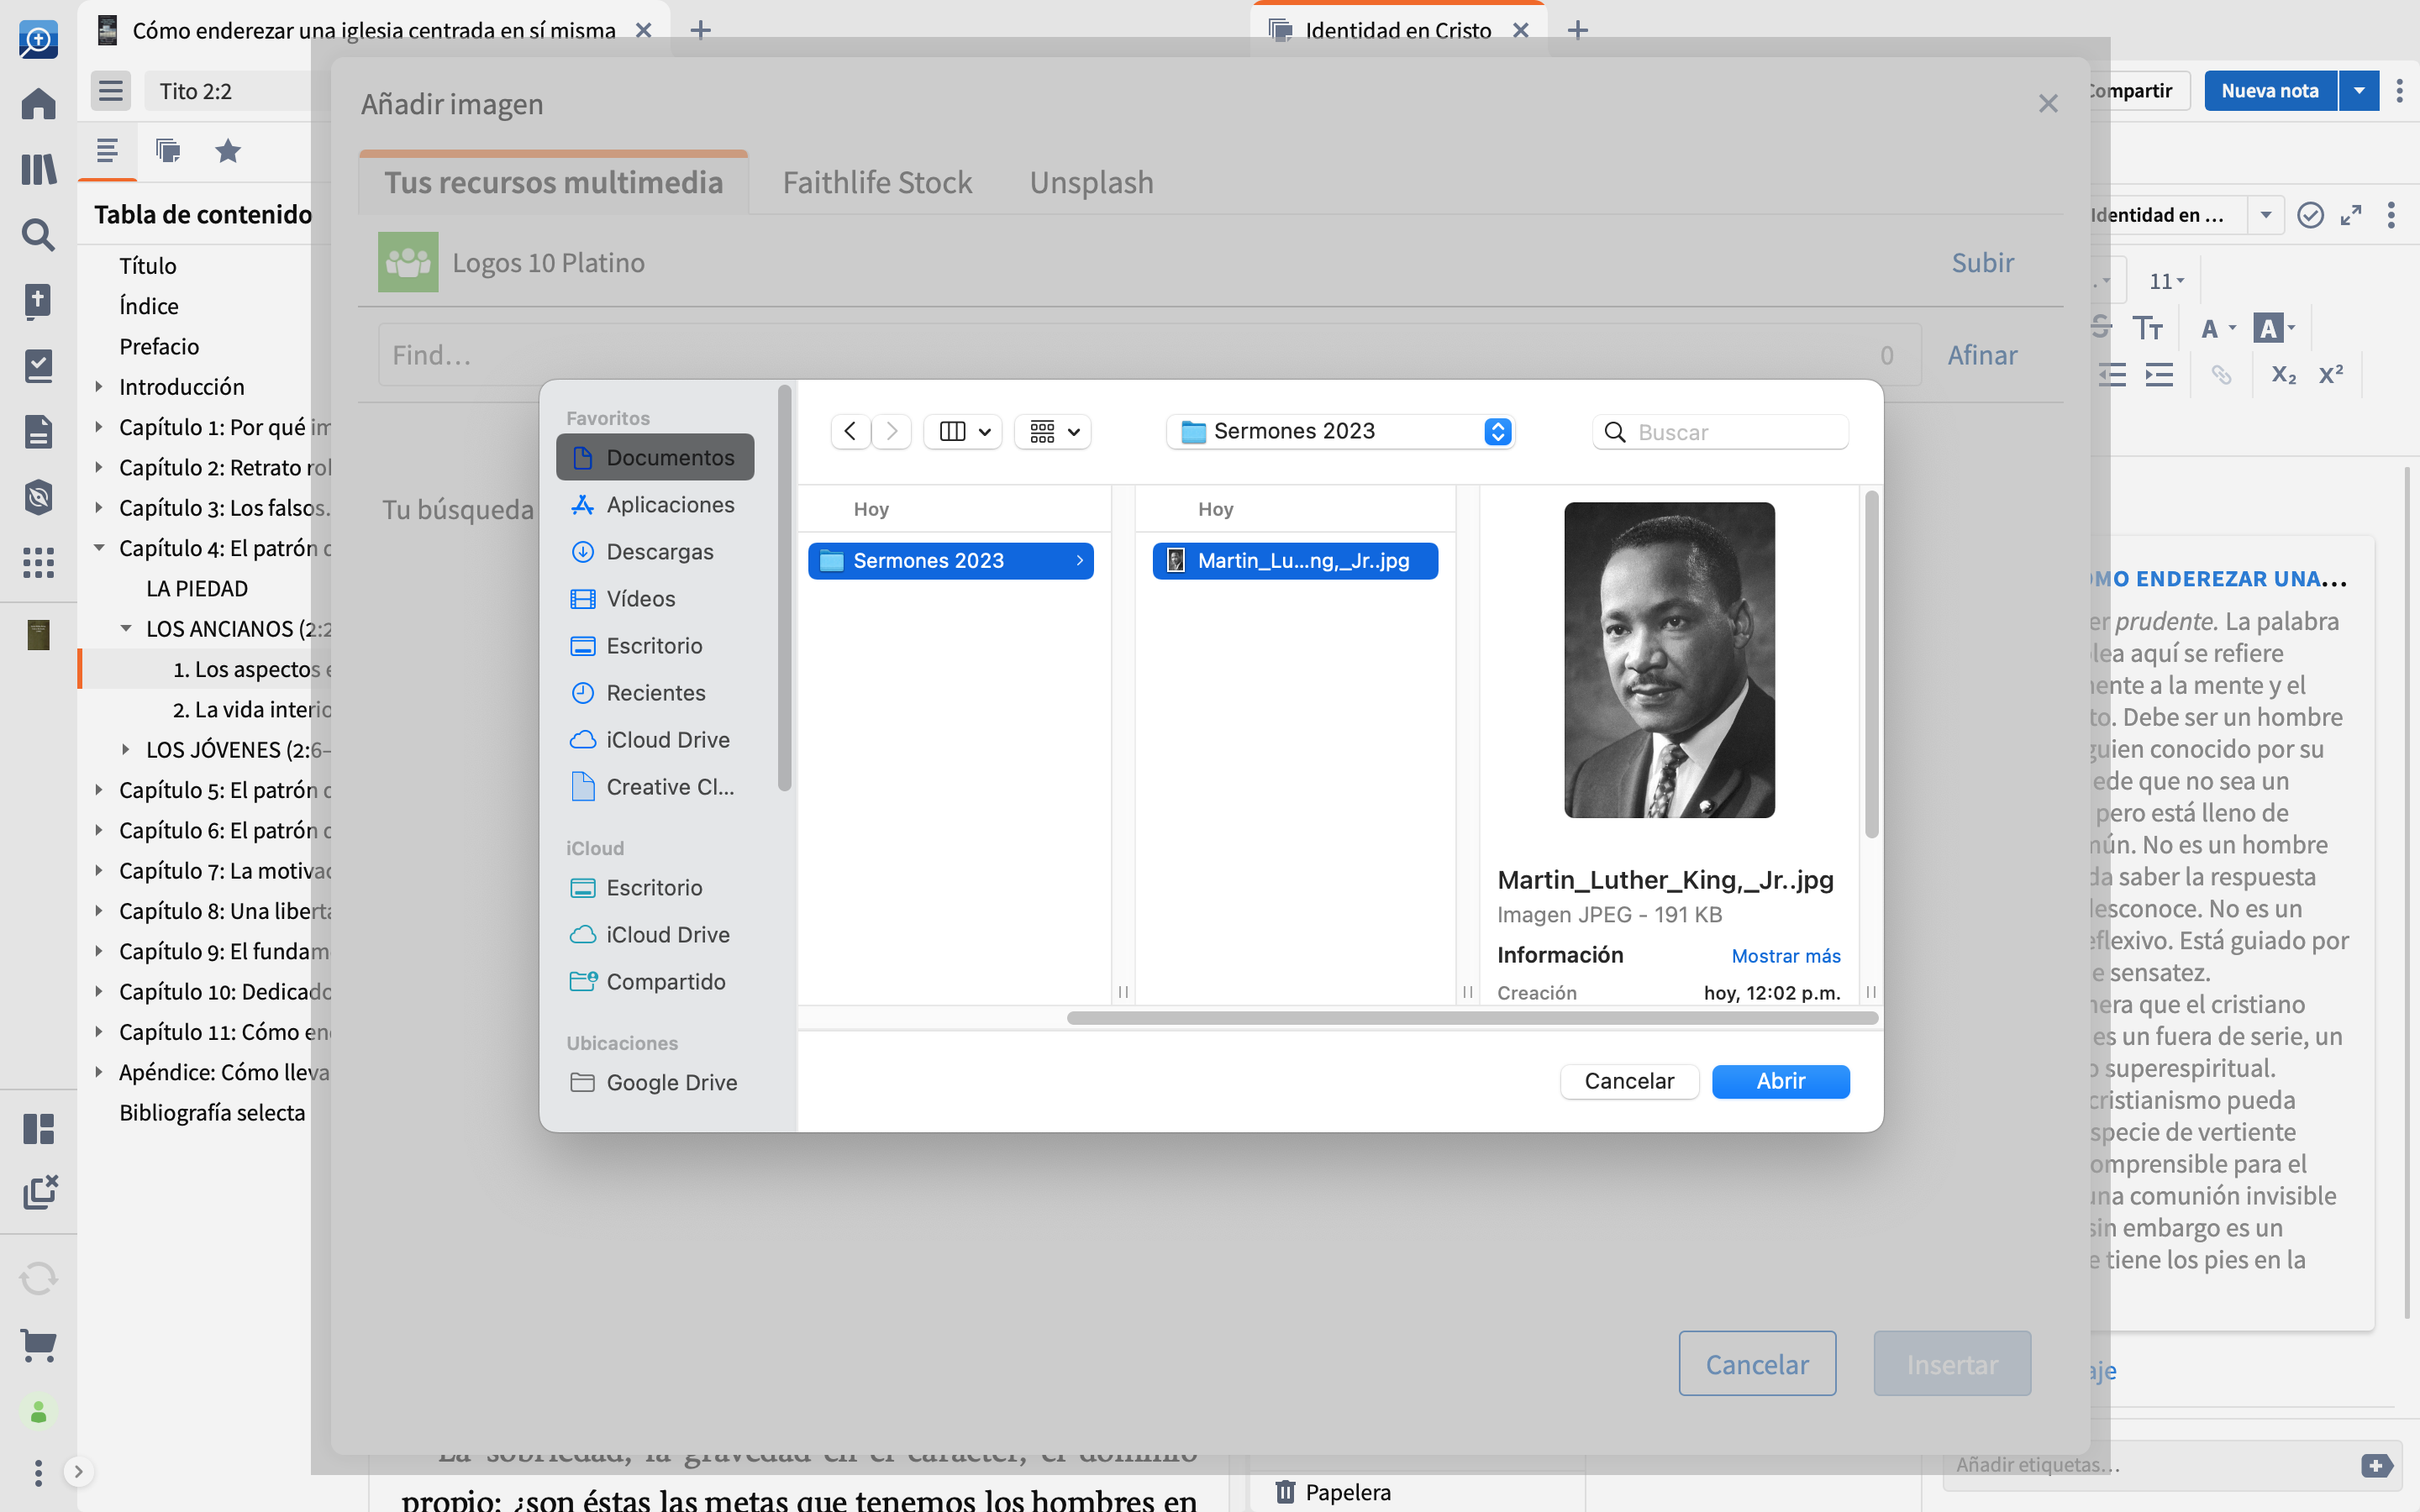Click the Find... input field
Viewport: 2420px width, 1512px height.
click(1149, 355)
